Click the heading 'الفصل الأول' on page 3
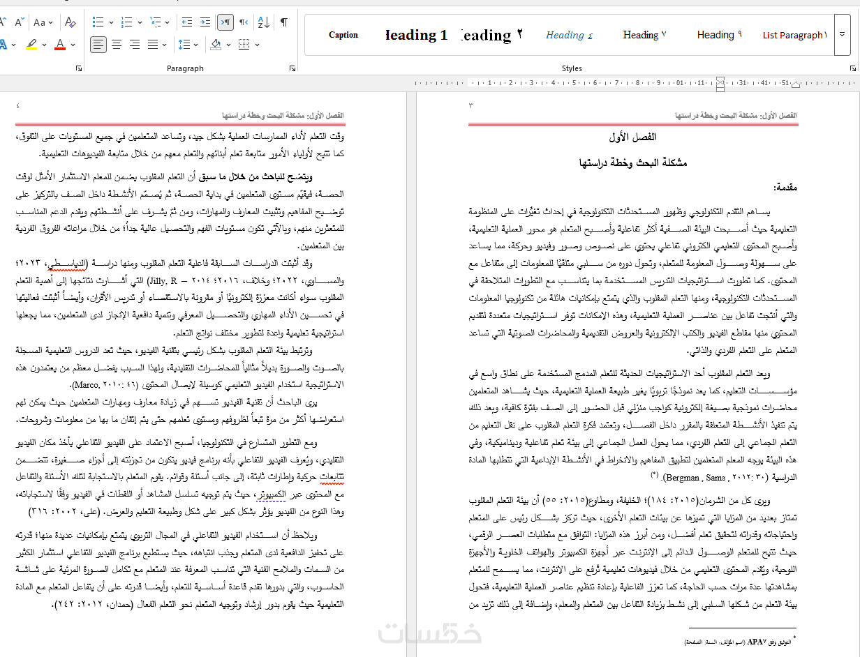Viewport: 860px width, 657px height. 632,137
